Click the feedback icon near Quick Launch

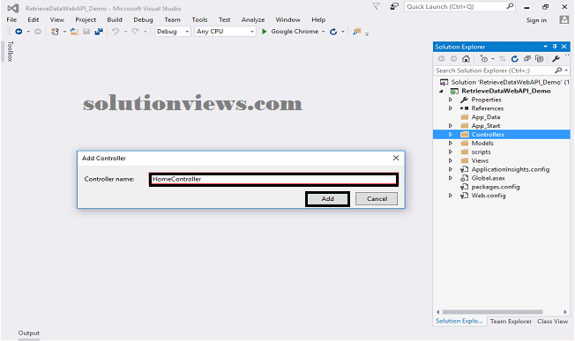tap(394, 6)
